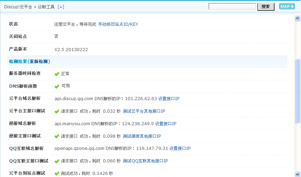
Task: Click green check icon for 云平台主接口测试
Action: coord(57,111)
